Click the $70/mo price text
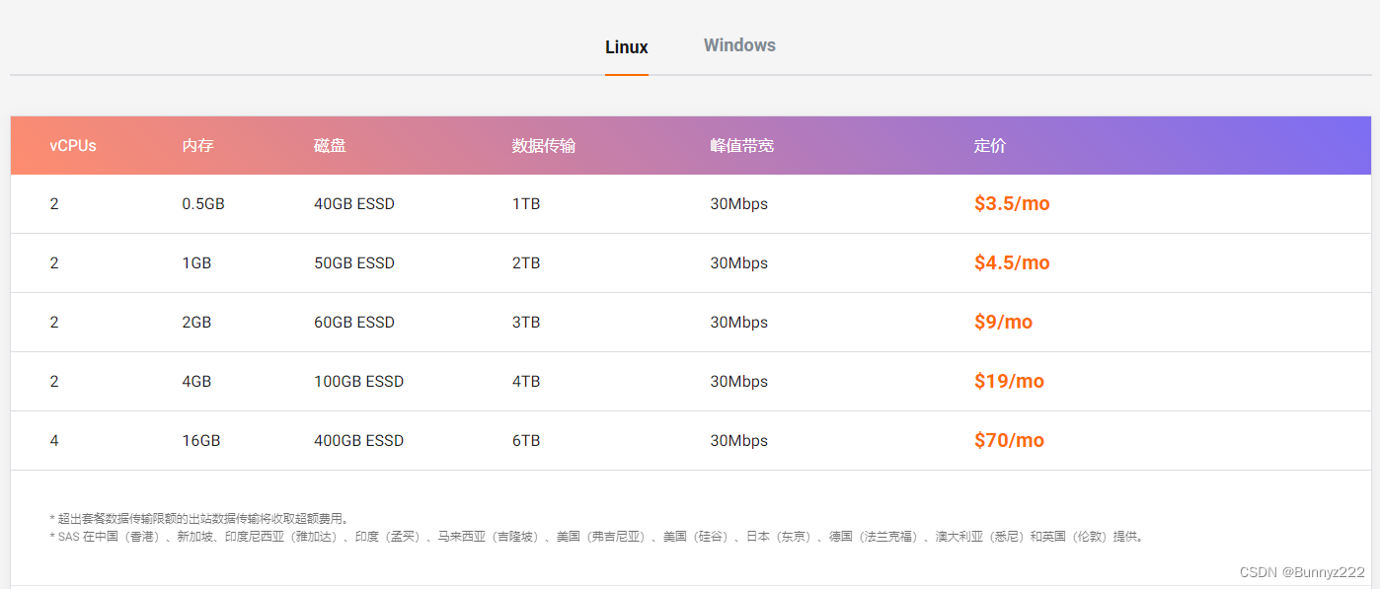 coord(1009,440)
